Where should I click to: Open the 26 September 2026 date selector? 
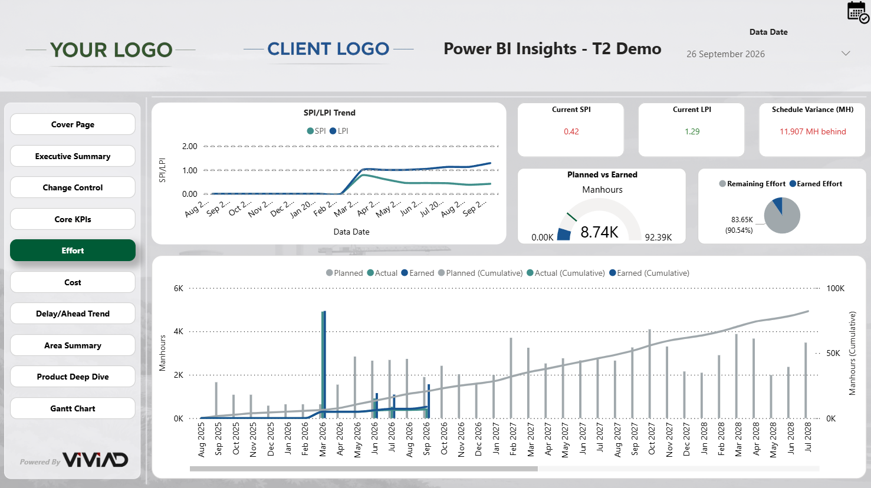point(725,54)
